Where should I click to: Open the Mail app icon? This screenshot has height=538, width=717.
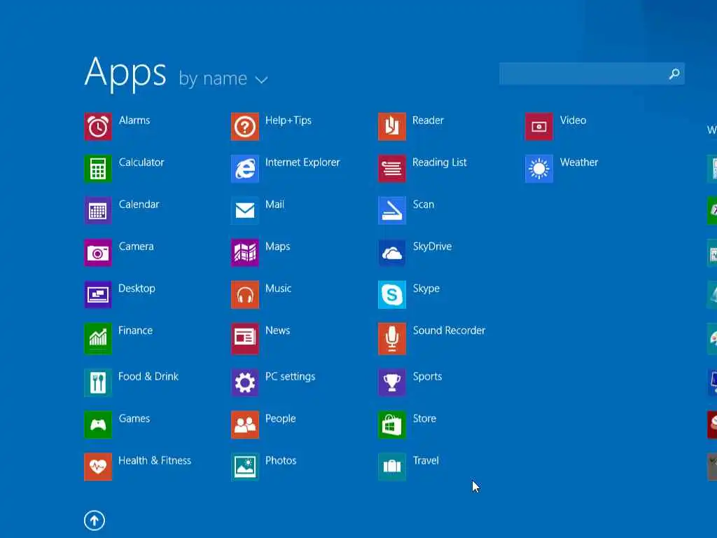point(245,210)
